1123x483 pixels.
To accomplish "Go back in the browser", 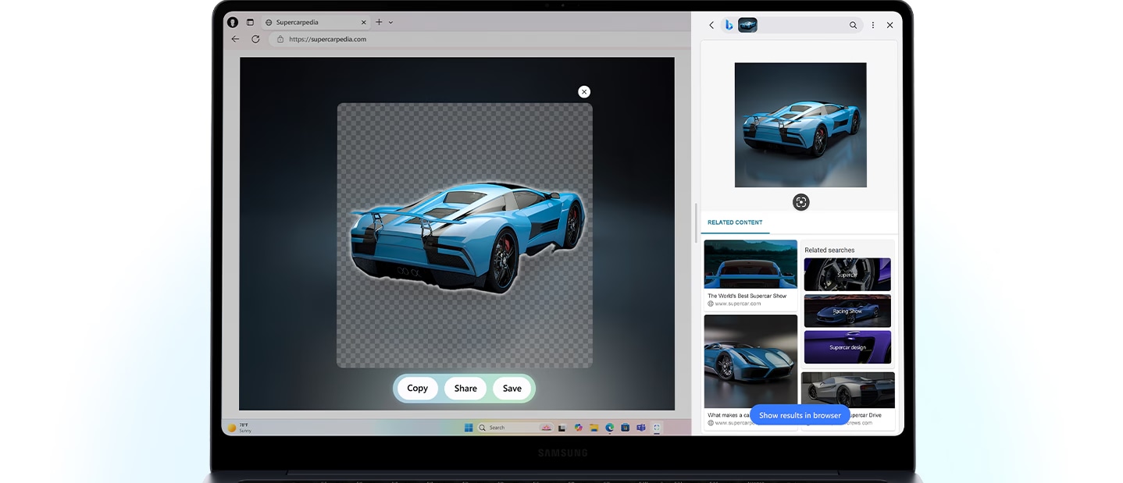I will [235, 39].
